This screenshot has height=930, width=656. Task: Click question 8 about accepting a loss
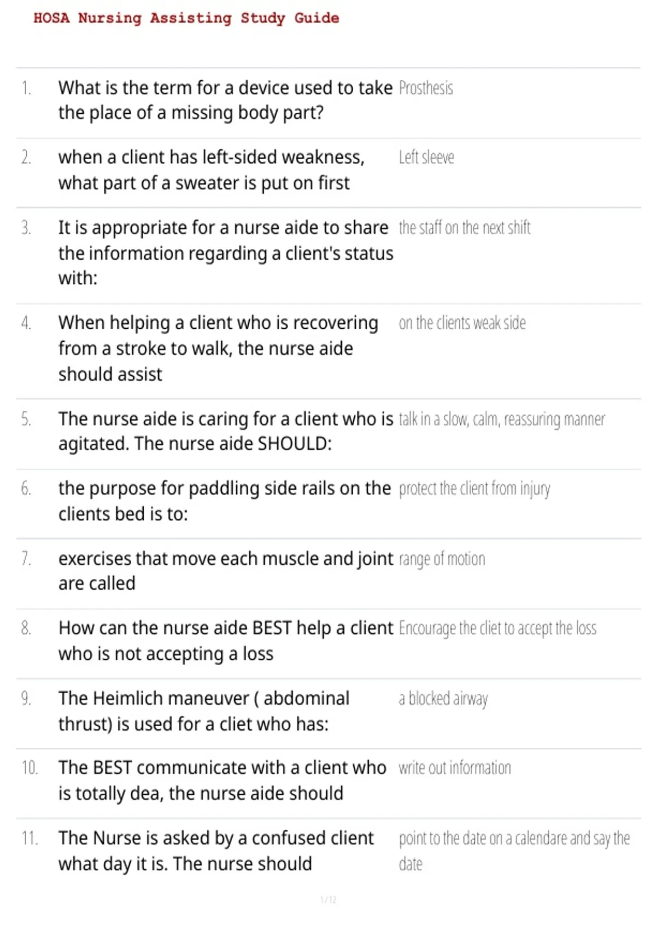click(226, 641)
